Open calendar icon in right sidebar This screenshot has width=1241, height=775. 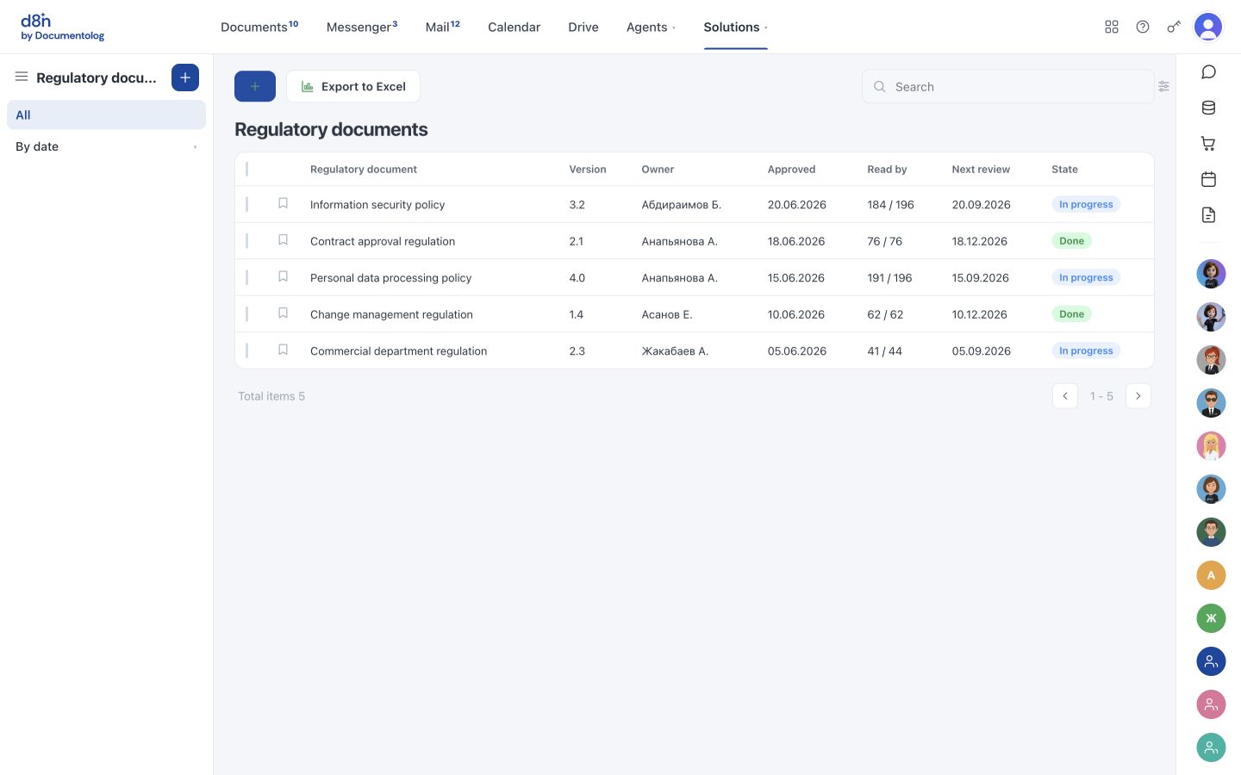(x=1209, y=179)
